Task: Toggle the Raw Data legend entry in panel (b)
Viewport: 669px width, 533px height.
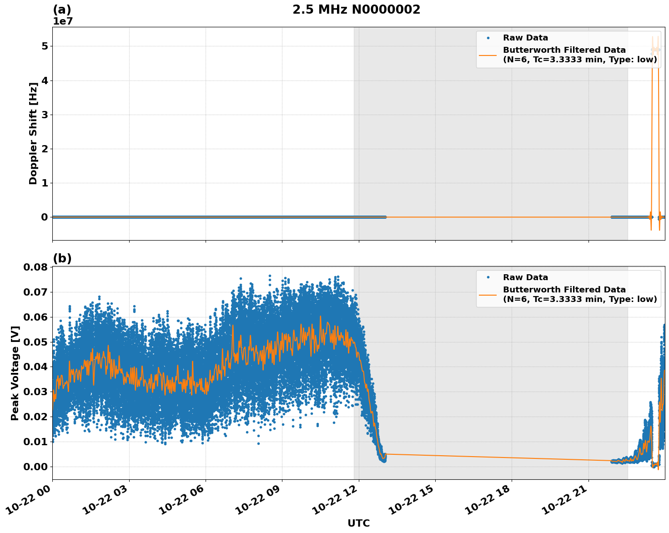Action: [525, 277]
